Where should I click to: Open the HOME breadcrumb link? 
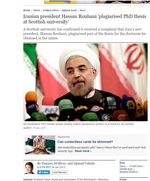click(x=27, y=10)
